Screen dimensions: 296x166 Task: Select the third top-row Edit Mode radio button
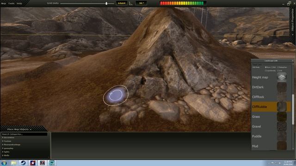pyautogui.click(x=278, y=67)
